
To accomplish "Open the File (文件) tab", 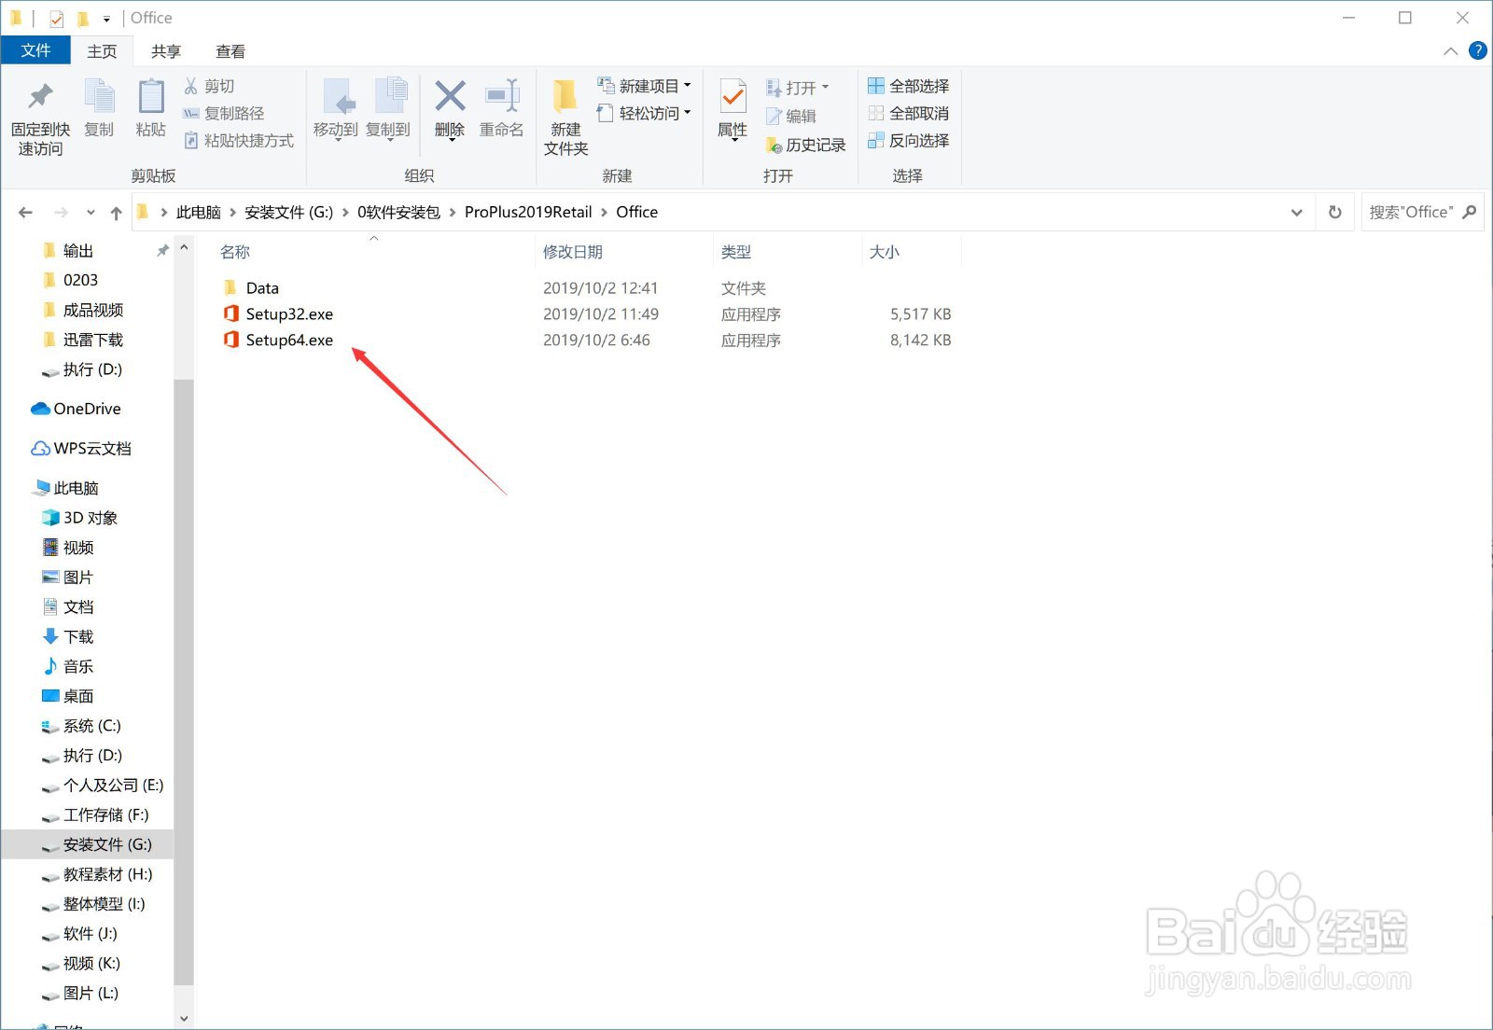I will [x=35, y=50].
